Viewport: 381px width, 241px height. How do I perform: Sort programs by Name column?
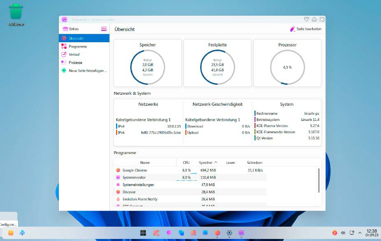(x=145, y=163)
